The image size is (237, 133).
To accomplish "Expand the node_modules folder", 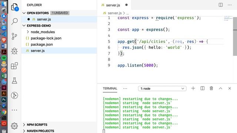I will [x=28, y=32].
